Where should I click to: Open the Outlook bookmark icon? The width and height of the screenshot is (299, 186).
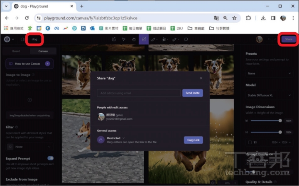pos(92,28)
